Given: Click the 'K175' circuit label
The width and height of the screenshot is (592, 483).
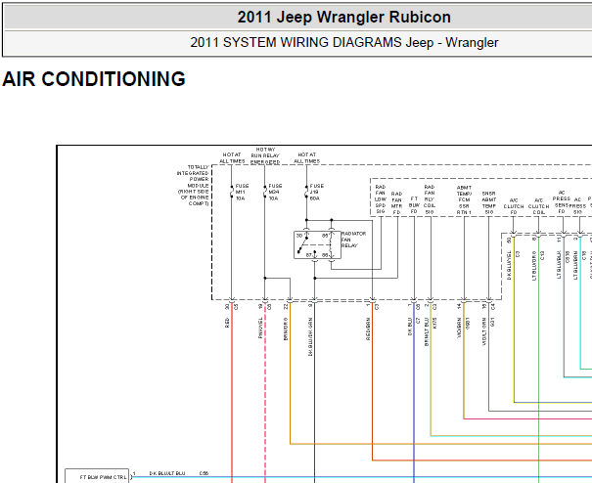Looking at the screenshot, I should click(x=434, y=323).
